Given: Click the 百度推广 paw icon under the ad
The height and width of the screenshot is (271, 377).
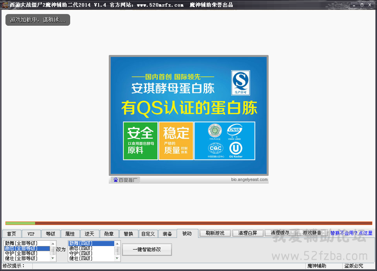Looking at the screenshot, I should pos(115,180).
